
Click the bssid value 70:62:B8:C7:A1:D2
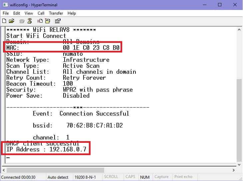click(95, 125)
